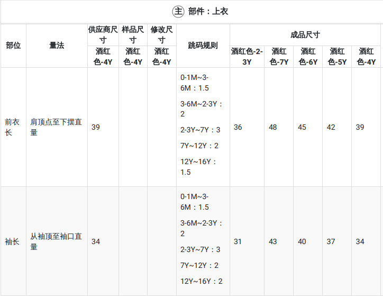Click 袖长 rule 7Y~12Y：2
383x296 pixels.
pyautogui.click(x=199, y=265)
